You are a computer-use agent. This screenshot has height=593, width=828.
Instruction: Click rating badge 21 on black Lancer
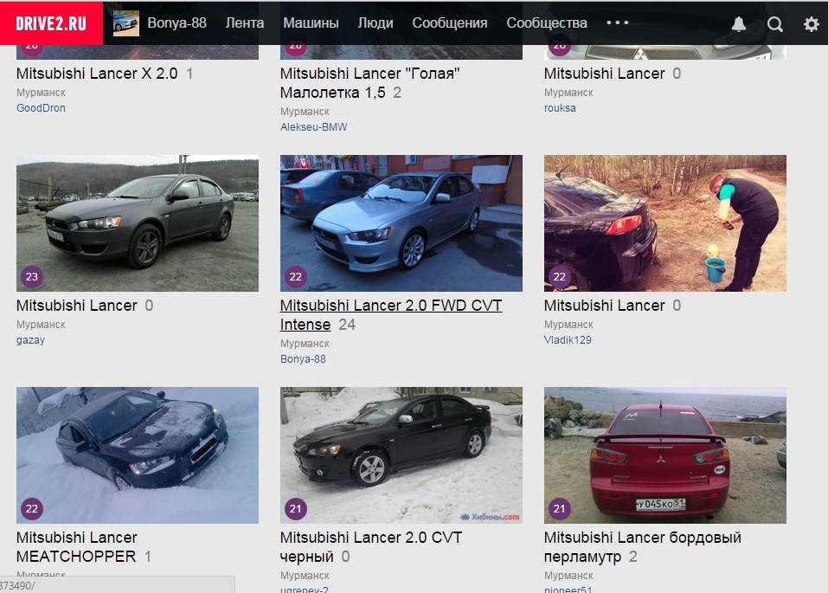296,508
